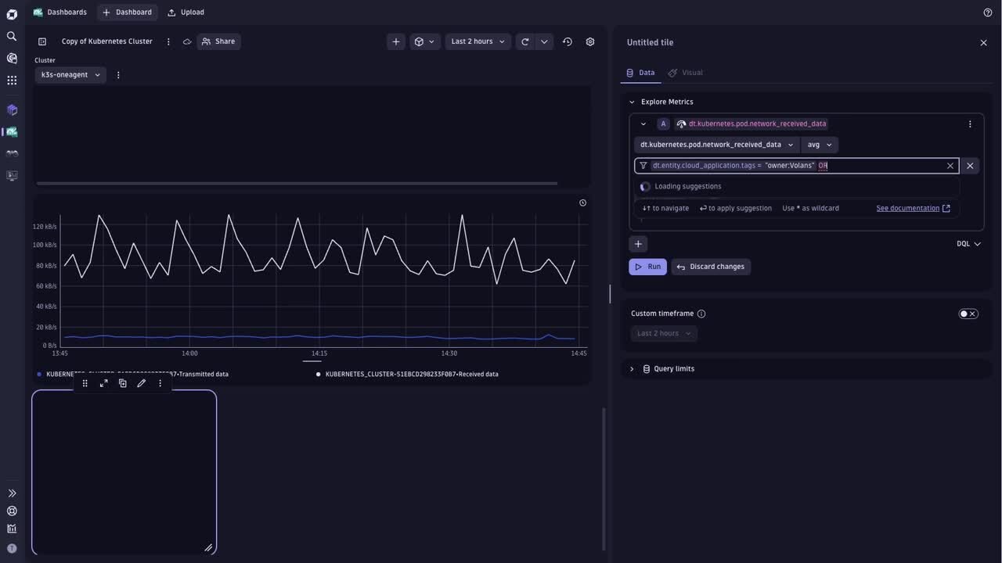
Task: Open the apps grid icon in sidebar
Action: point(12,80)
